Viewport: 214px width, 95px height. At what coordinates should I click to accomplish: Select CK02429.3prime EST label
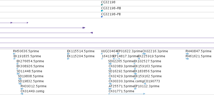tap(121, 76)
